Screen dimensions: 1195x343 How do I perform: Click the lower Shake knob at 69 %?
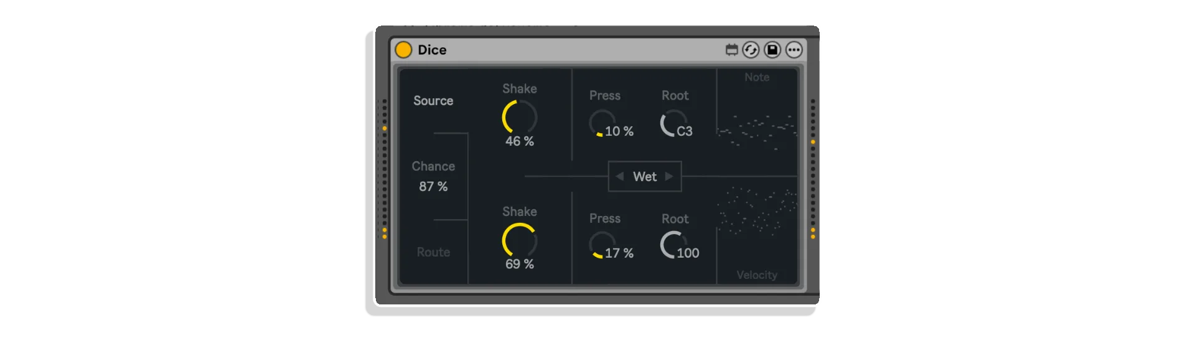pyautogui.click(x=520, y=240)
